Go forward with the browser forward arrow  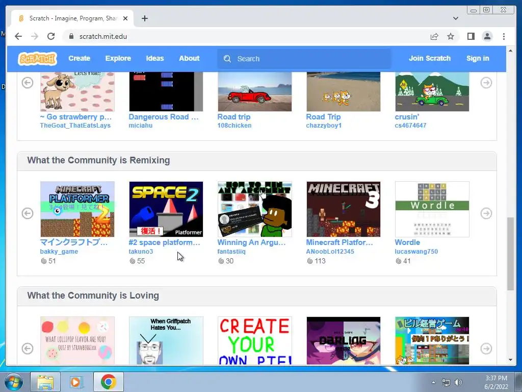pos(35,36)
